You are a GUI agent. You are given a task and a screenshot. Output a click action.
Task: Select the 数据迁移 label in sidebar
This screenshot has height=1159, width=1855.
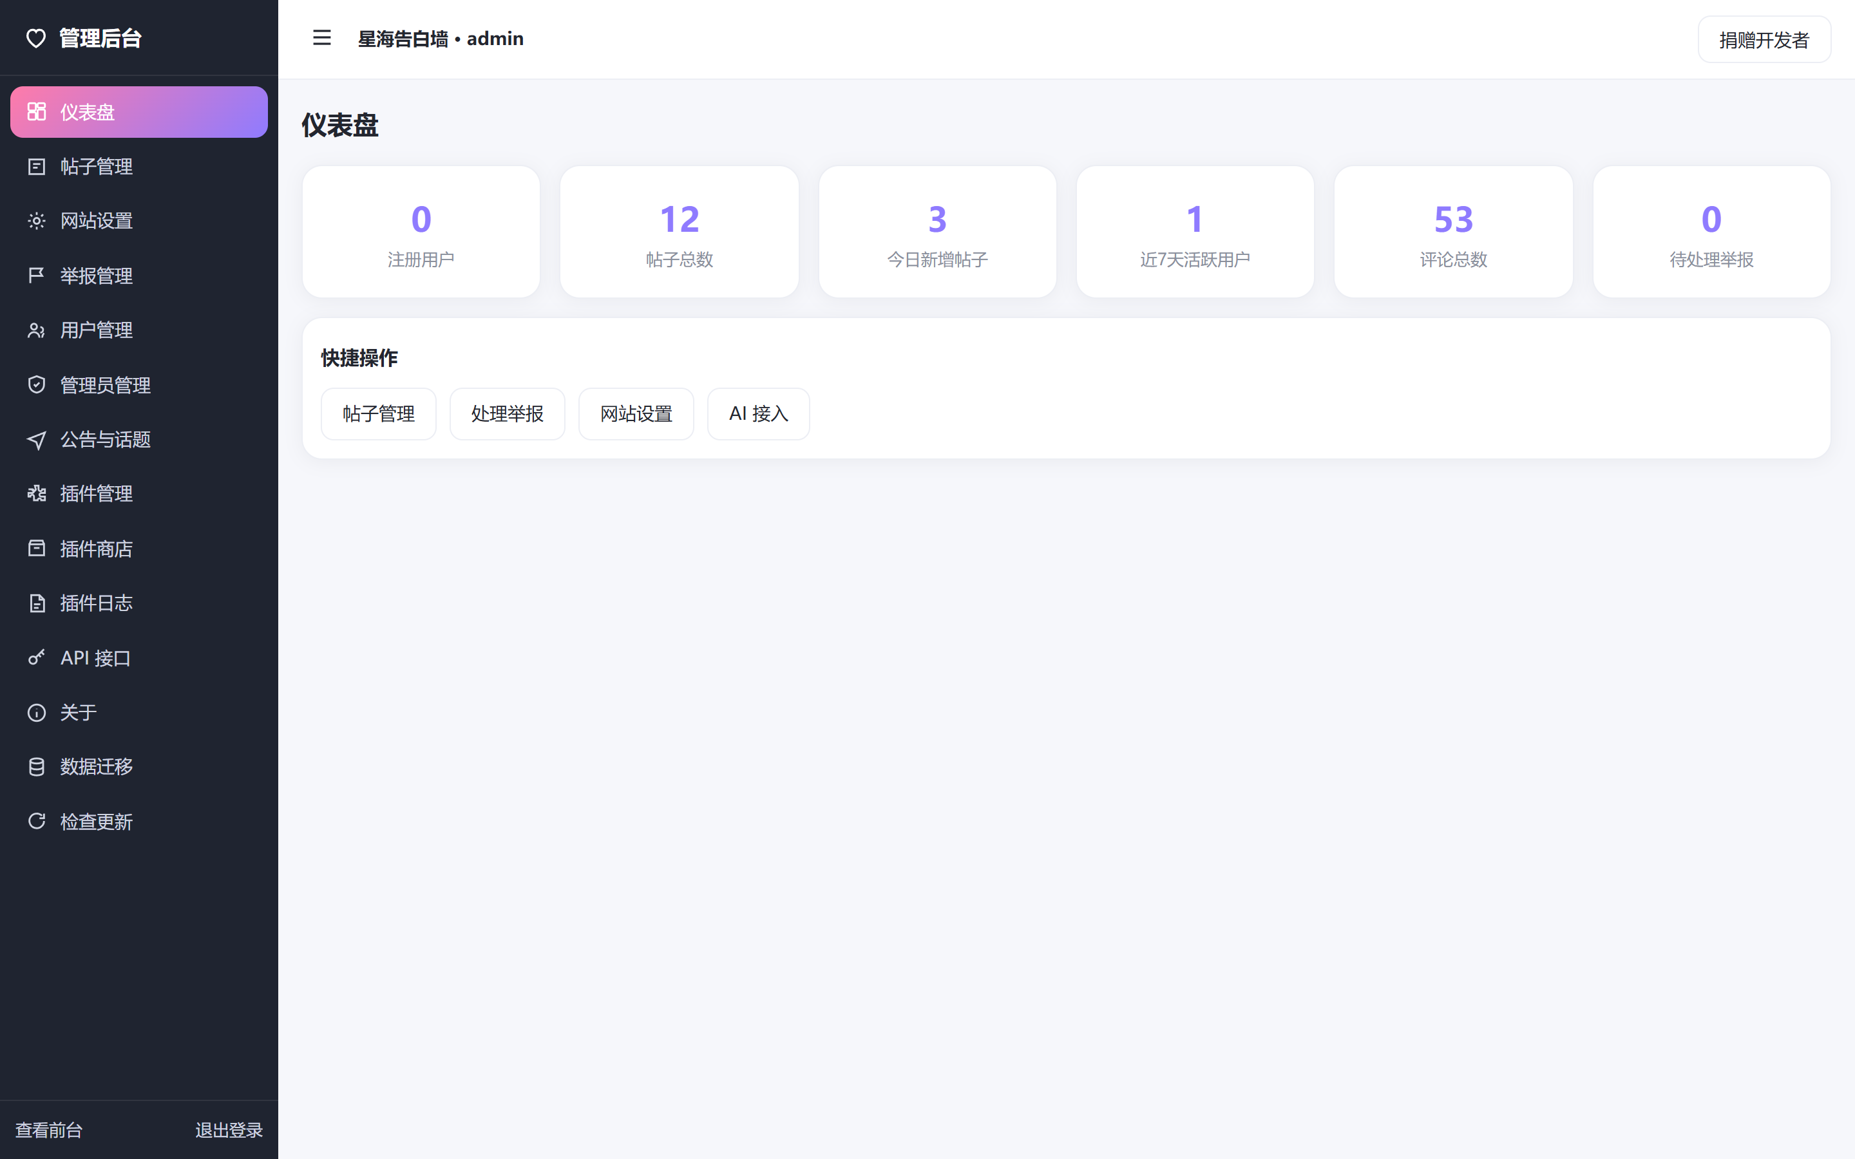[x=97, y=766]
